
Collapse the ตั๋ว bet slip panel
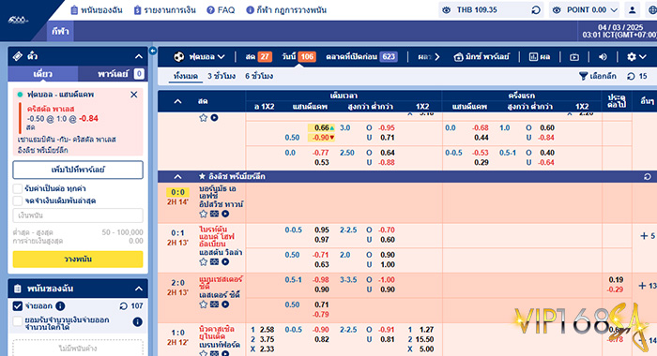pyautogui.click(x=139, y=56)
